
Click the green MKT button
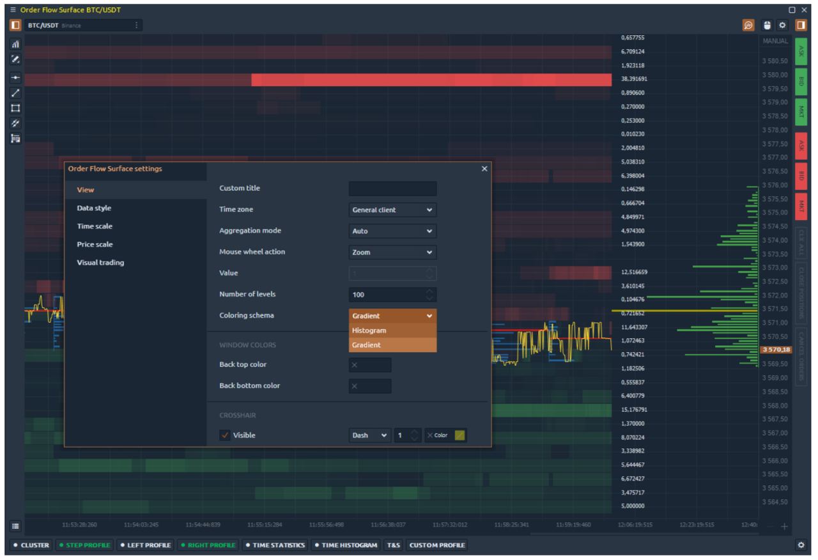click(801, 112)
